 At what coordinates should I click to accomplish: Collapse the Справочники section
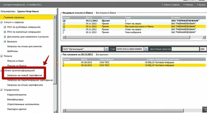[1, 90]
